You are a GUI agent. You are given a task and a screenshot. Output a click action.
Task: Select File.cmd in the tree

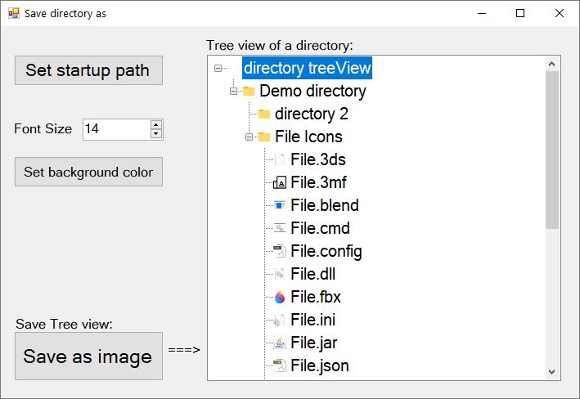pos(315,228)
